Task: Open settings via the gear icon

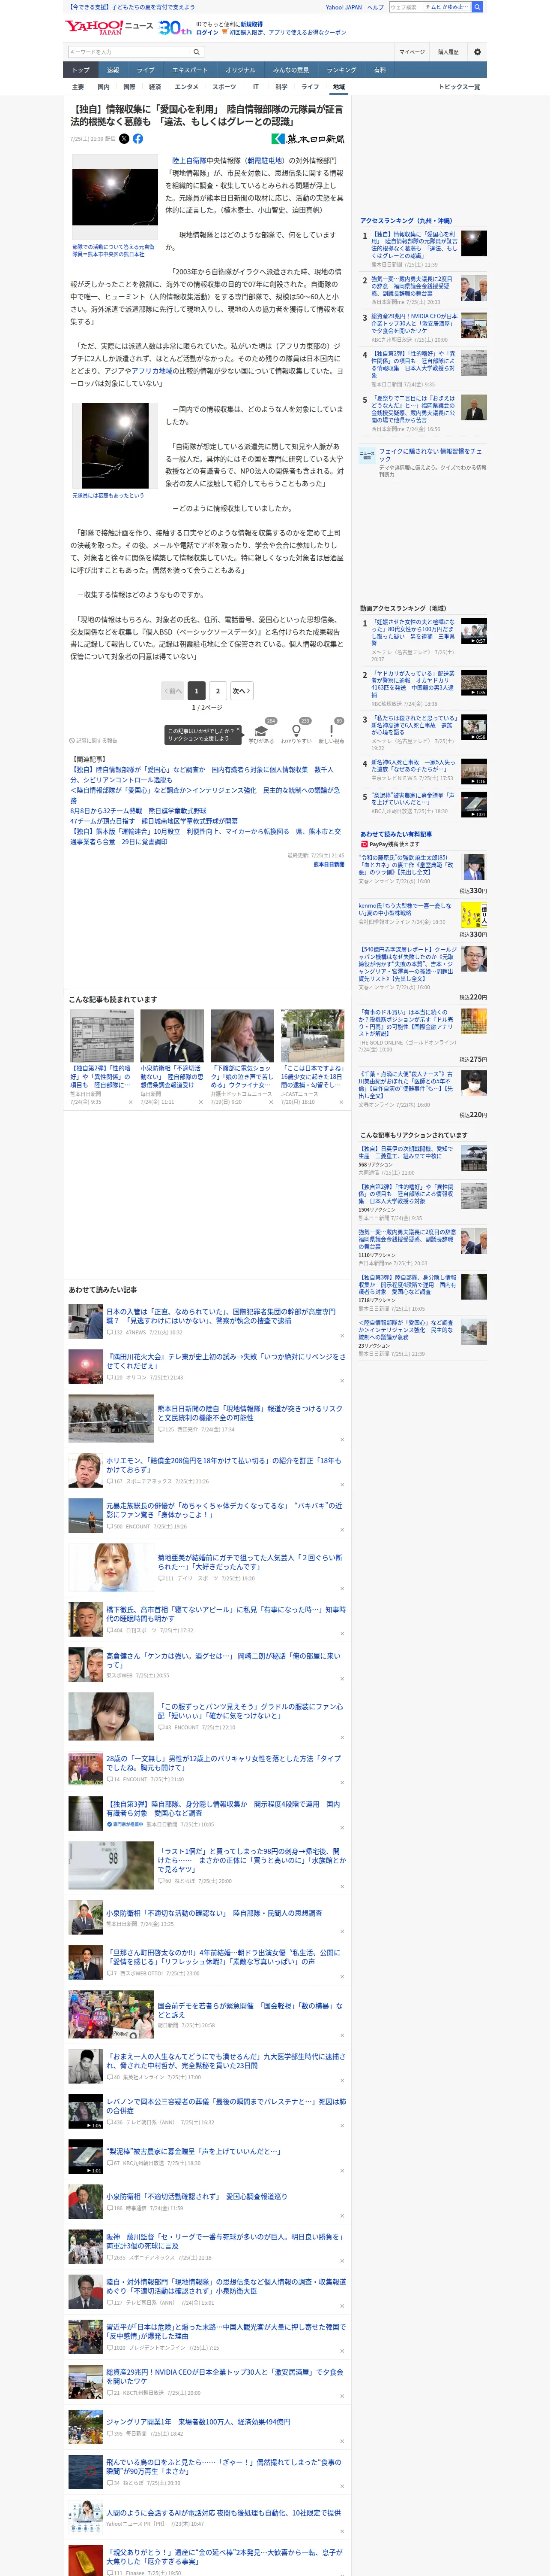Action: click(x=477, y=52)
